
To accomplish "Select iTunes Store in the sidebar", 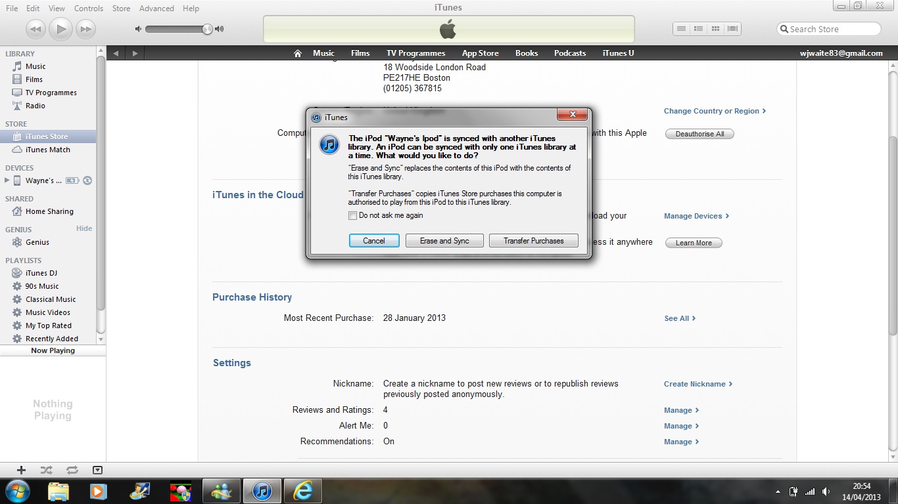I will [48, 136].
